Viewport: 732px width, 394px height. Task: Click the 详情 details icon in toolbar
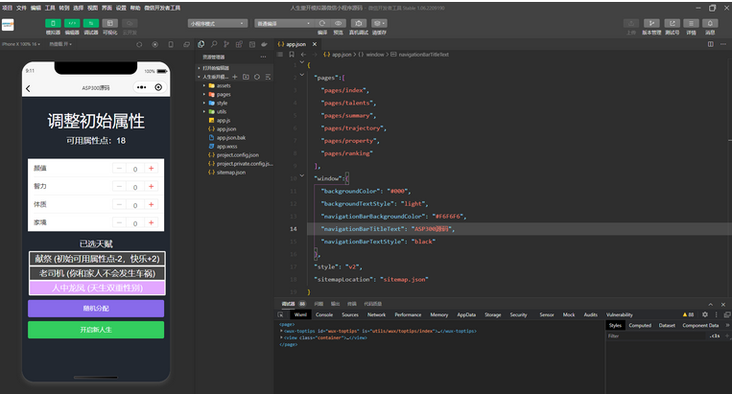pos(691,22)
